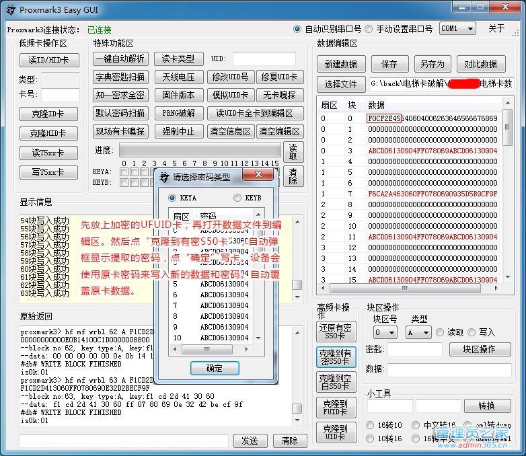Select block 7 row starting F6CA2A463060

pyautogui.click(x=410, y=194)
